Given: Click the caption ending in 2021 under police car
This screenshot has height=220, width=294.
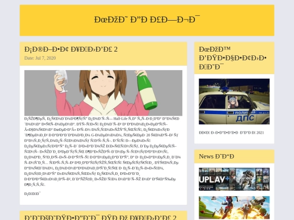Looking at the screenshot, I should [231, 133].
